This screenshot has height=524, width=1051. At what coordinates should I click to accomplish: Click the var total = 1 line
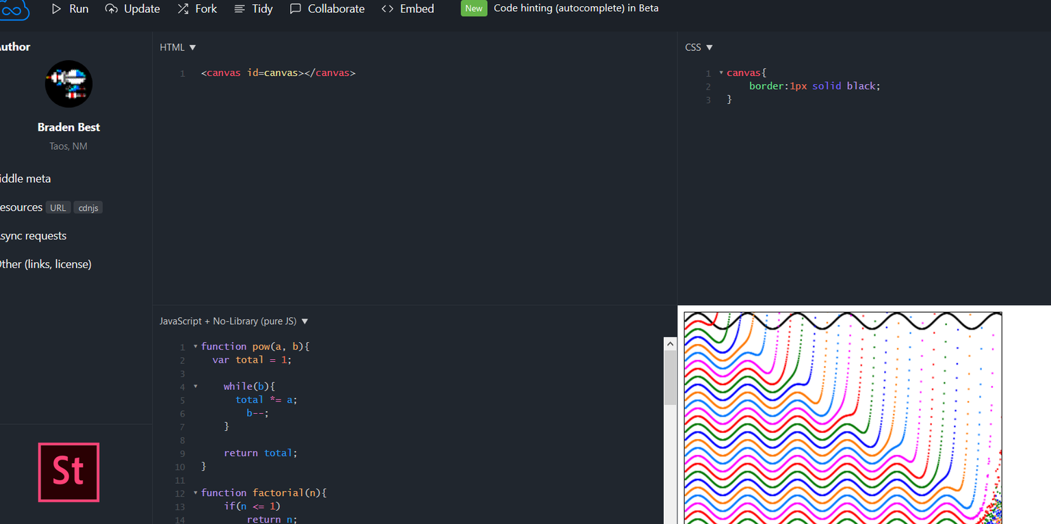coord(252,360)
